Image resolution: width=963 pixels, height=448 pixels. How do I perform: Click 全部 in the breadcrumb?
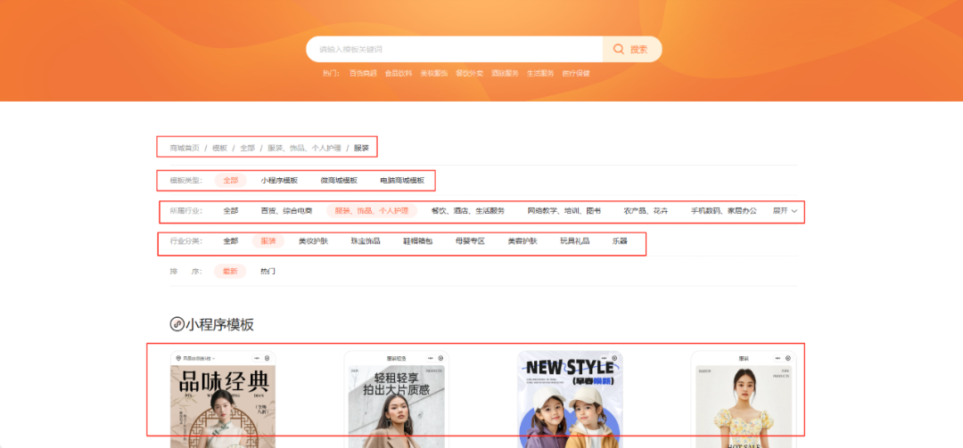pyautogui.click(x=248, y=148)
